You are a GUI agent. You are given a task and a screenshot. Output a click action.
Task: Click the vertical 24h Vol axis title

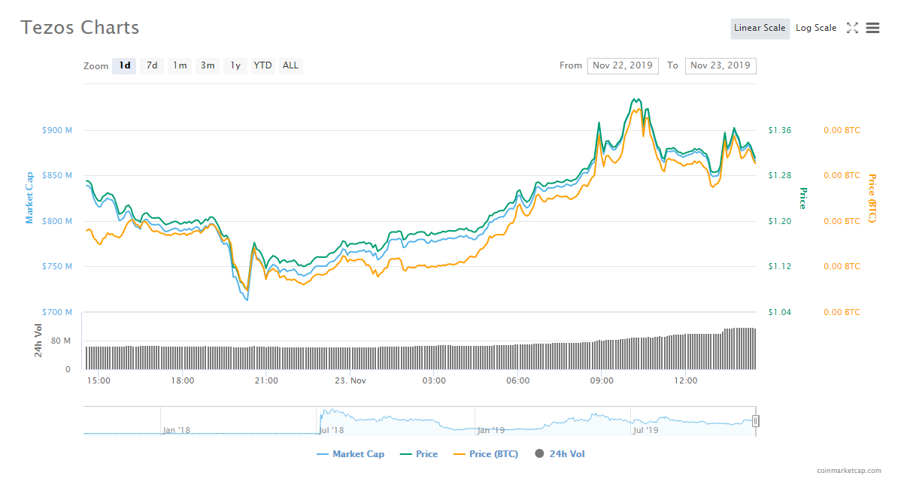tap(38, 341)
